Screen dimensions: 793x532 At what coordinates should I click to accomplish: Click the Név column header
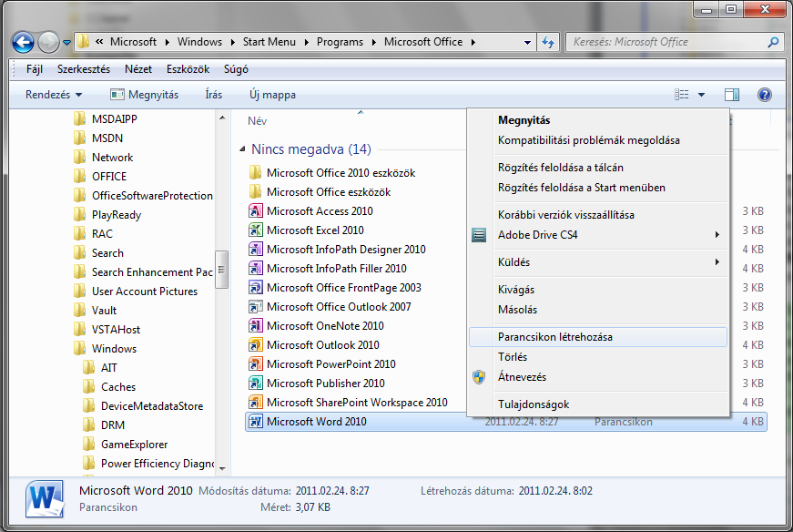pos(258,121)
